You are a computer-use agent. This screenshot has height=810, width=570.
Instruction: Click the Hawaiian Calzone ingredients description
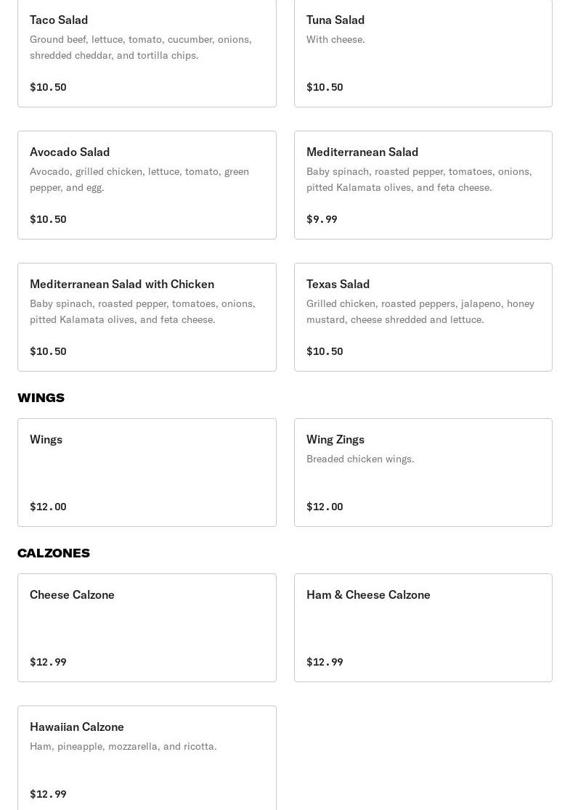click(123, 746)
